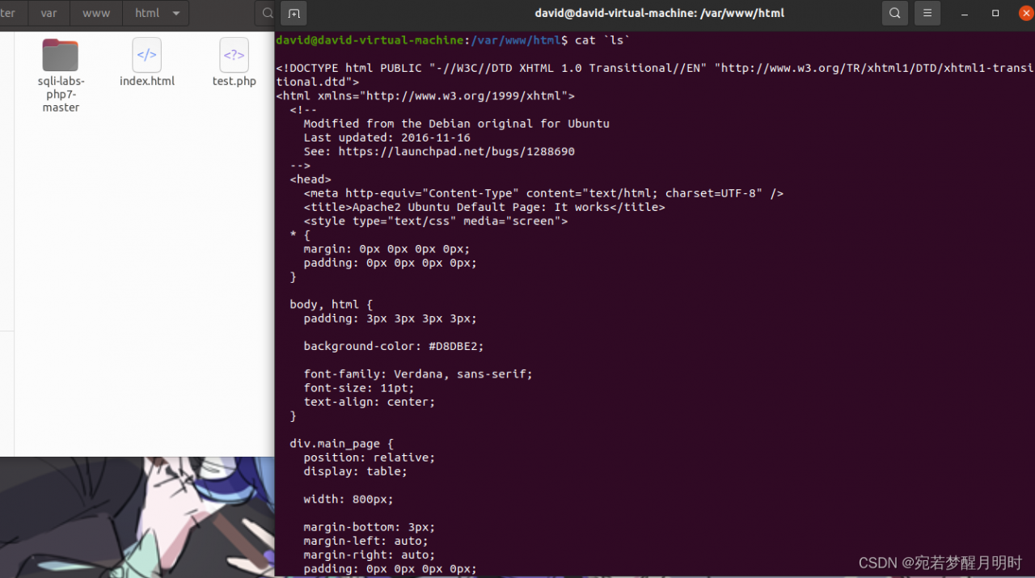
Task: Click the html xmlns line
Action: 425,95
